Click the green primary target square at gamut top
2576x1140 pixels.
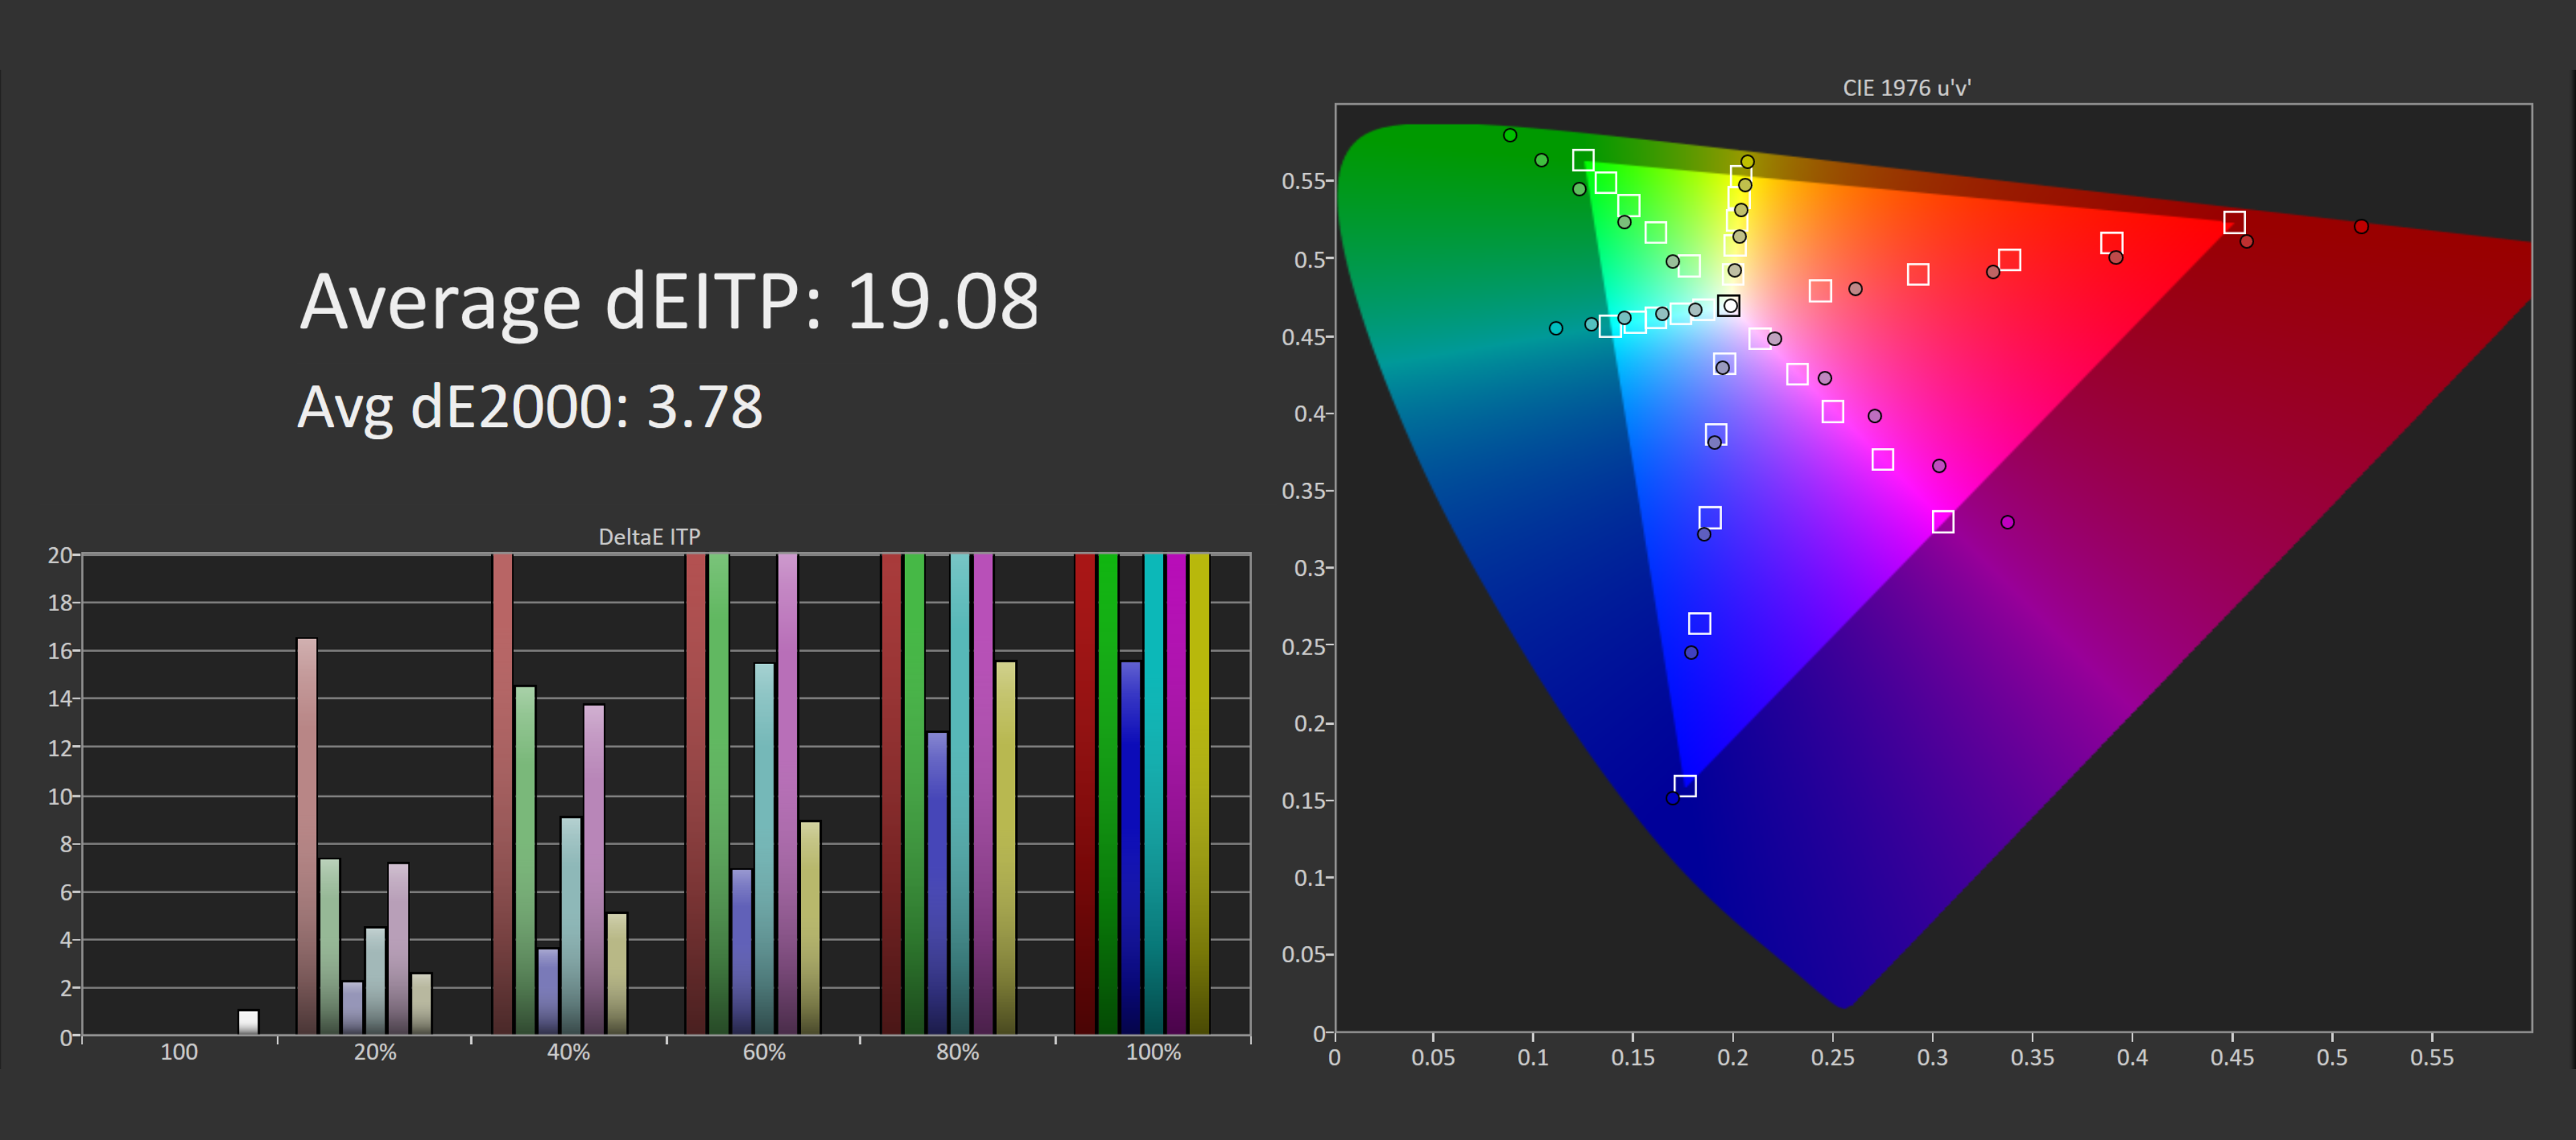pyautogui.click(x=1583, y=160)
